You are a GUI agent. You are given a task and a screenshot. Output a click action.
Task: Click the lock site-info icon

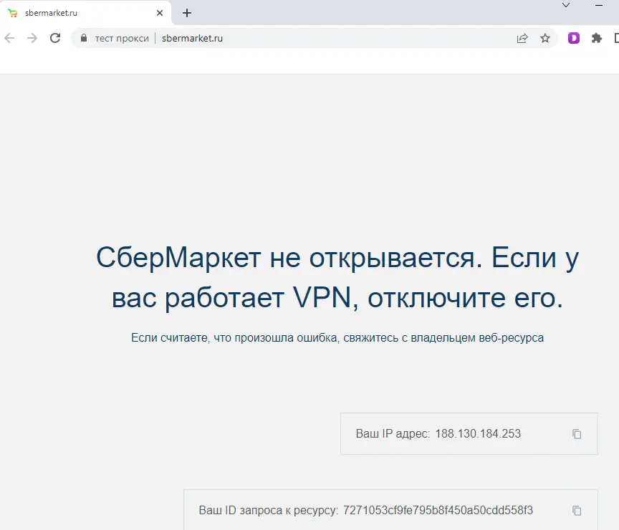tap(84, 38)
